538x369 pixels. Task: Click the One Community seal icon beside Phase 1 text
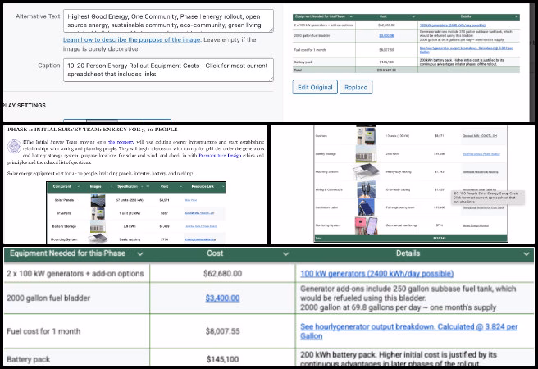[x=14, y=146]
